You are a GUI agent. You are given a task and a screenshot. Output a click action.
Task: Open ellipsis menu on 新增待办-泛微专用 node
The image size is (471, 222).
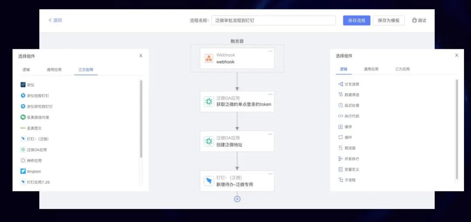pos(270,174)
